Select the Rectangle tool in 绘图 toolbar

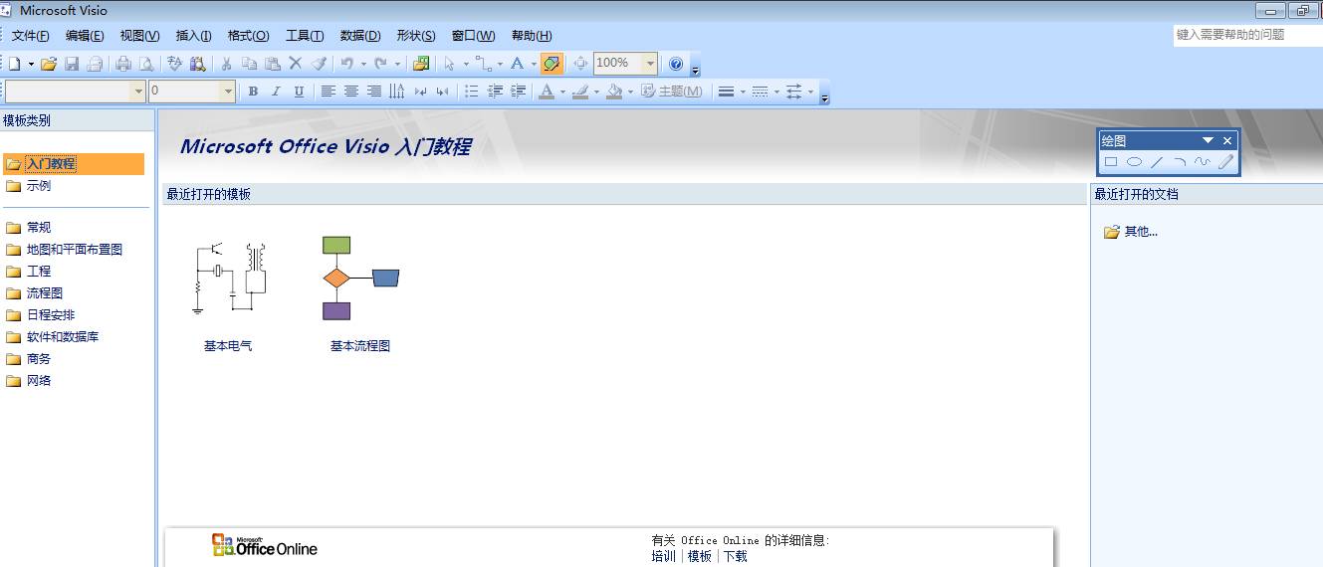click(1111, 162)
